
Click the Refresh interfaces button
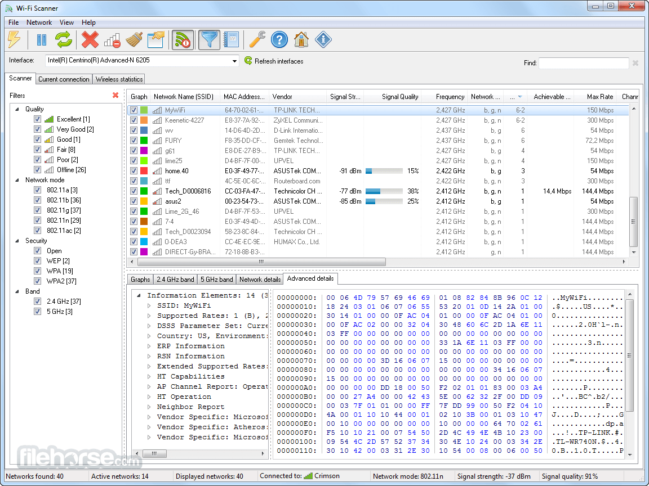pyautogui.click(x=274, y=61)
